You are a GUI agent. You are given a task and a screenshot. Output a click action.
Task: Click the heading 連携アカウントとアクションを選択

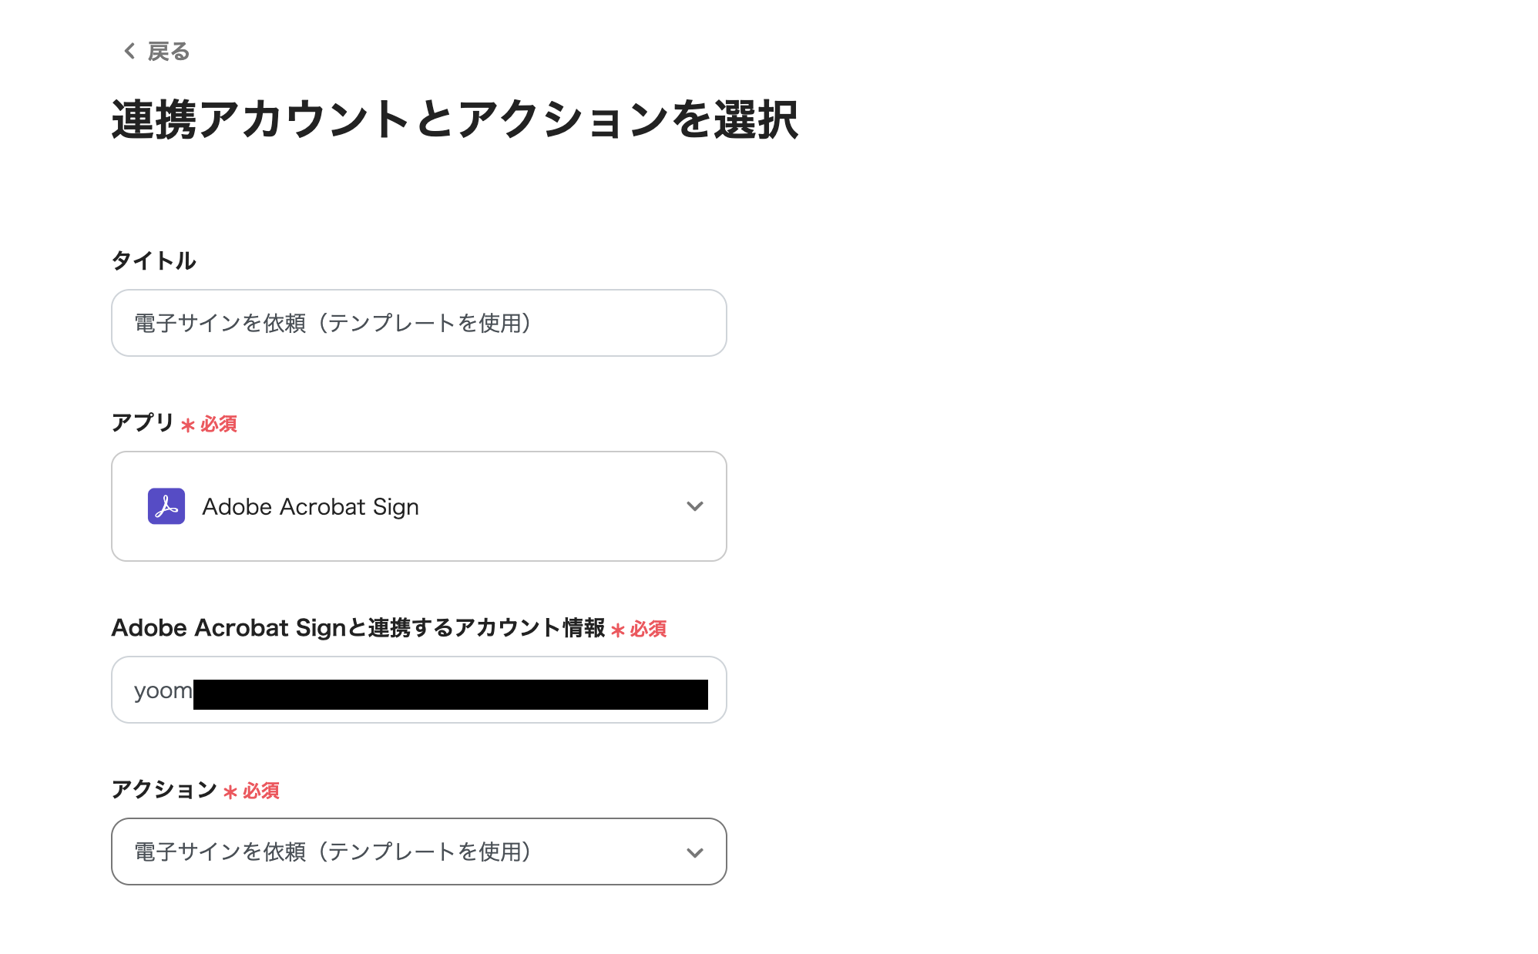pos(455,117)
